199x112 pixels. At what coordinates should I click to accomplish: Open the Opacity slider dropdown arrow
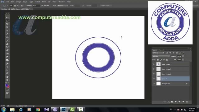tap(183, 56)
